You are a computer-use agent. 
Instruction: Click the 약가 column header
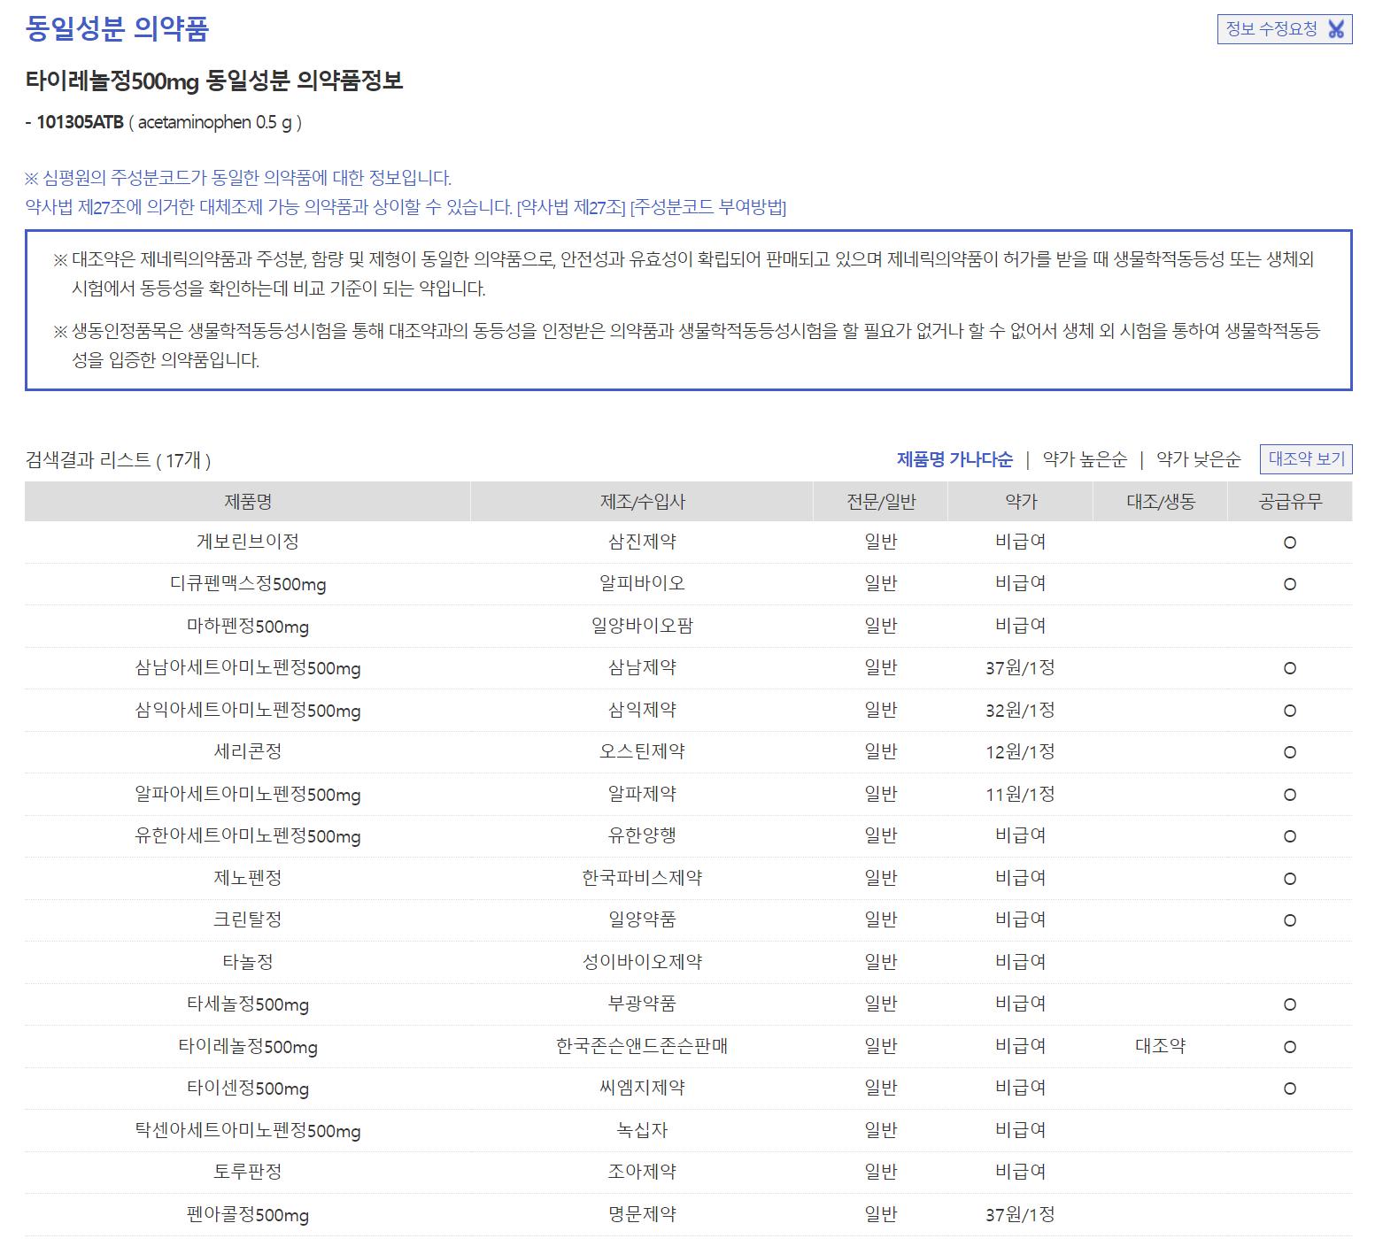[1021, 502]
